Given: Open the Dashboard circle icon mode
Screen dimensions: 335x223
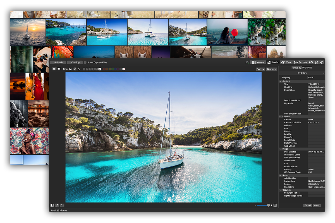Looking at the screenshot, I should (311, 62).
